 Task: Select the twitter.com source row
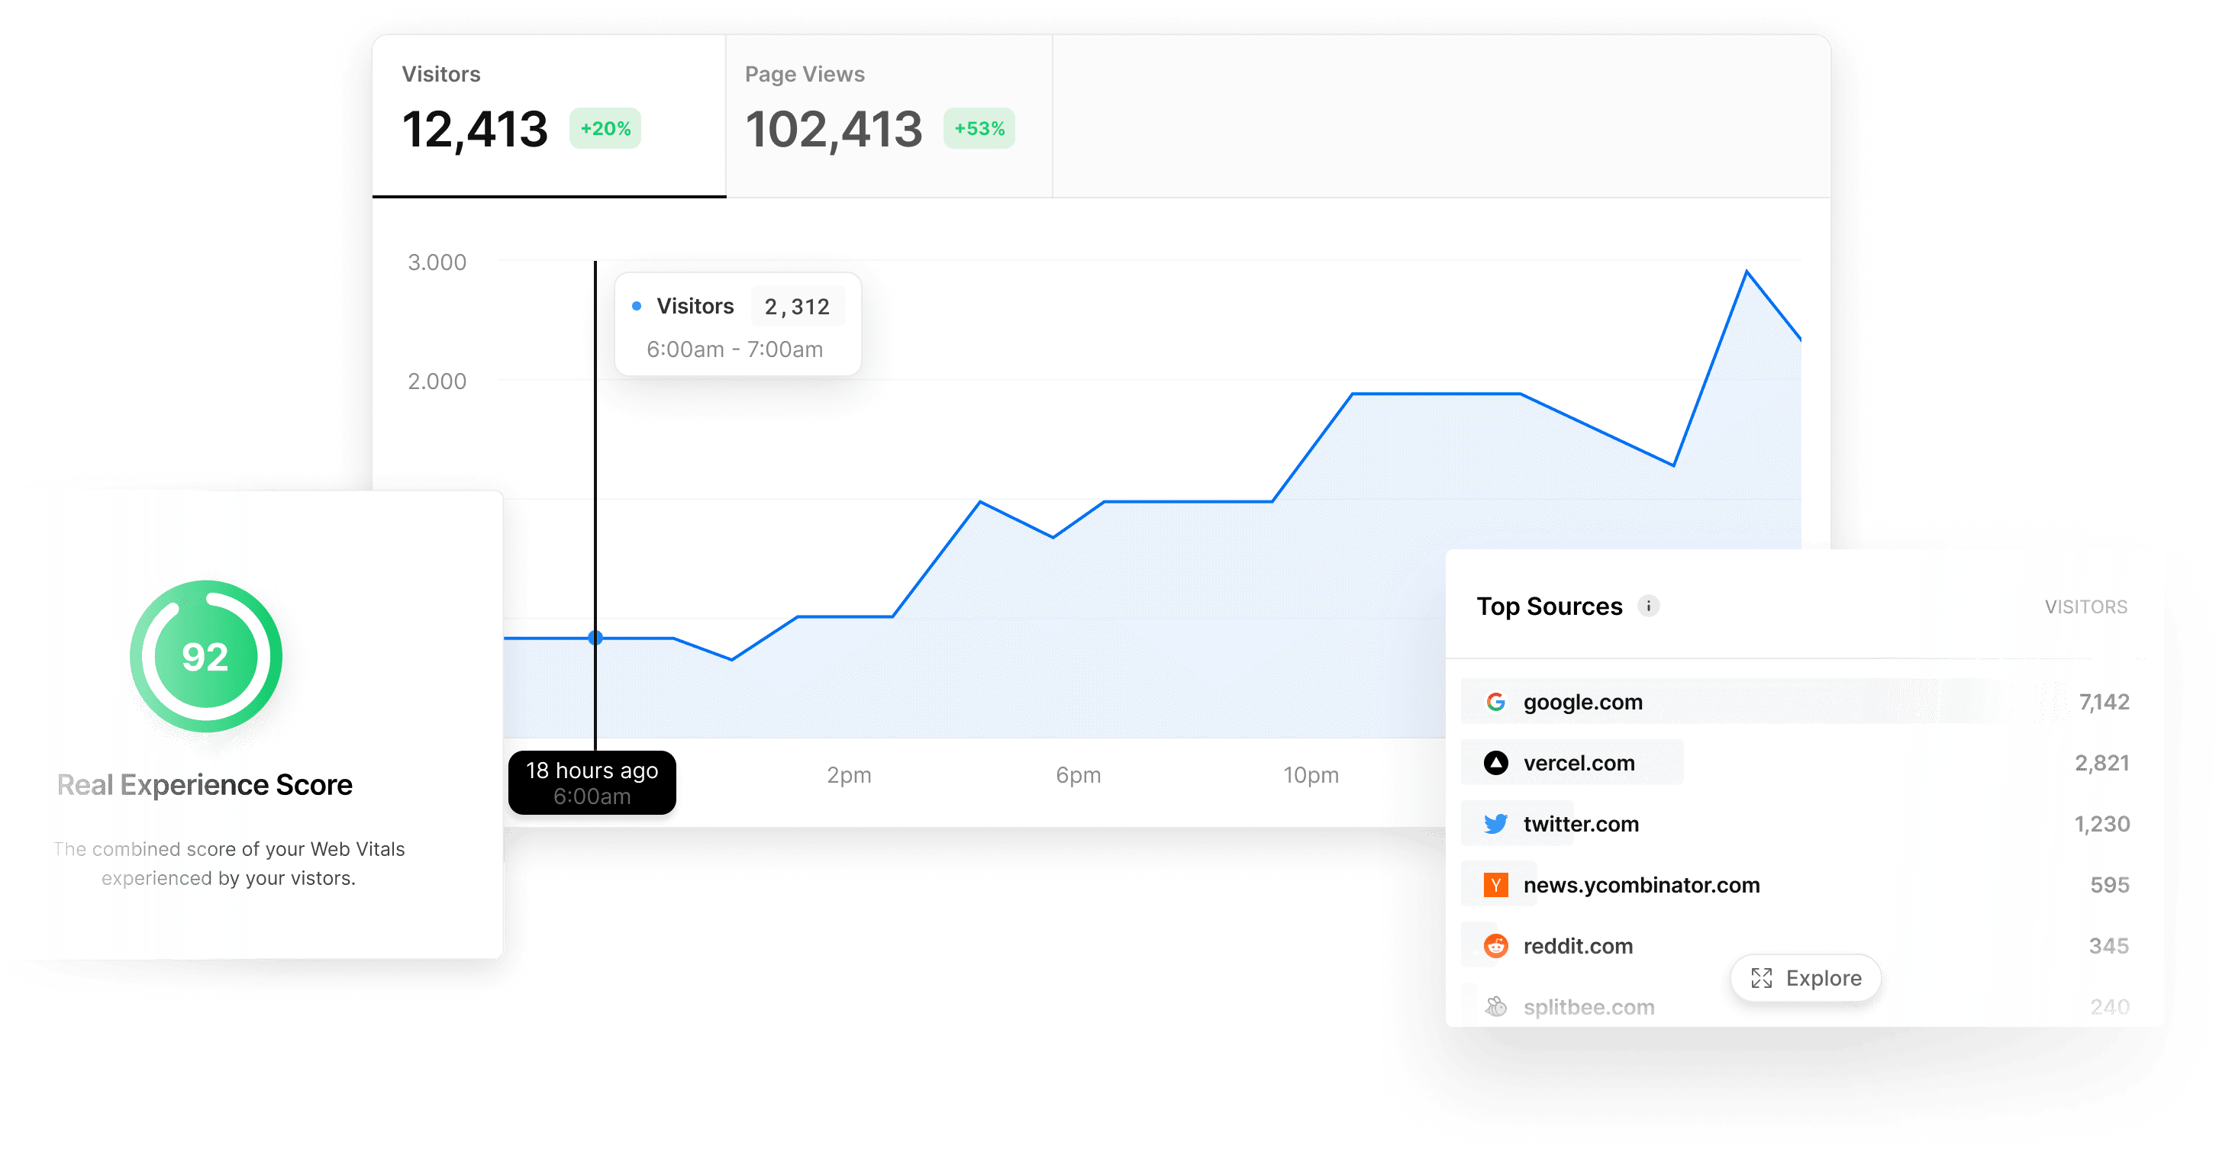pyautogui.click(x=1580, y=824)
